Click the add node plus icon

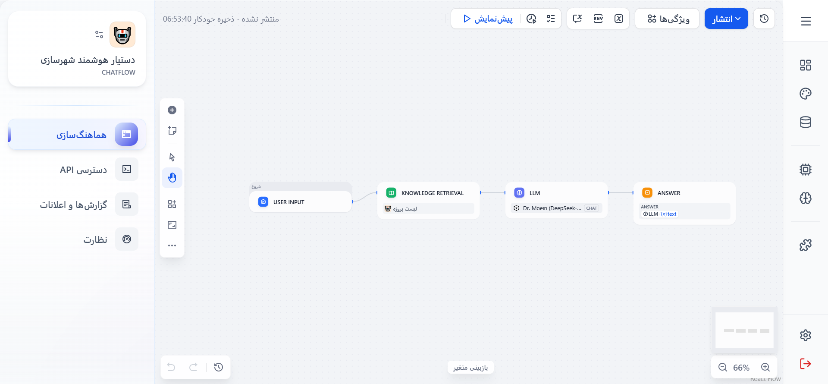[172, 110]
